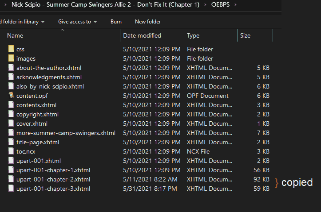This screenshot has height=212, width=321.
Task: Open the OEBPS breadcrumb segment
Action: pyautogui.click(x=220, y=4)
